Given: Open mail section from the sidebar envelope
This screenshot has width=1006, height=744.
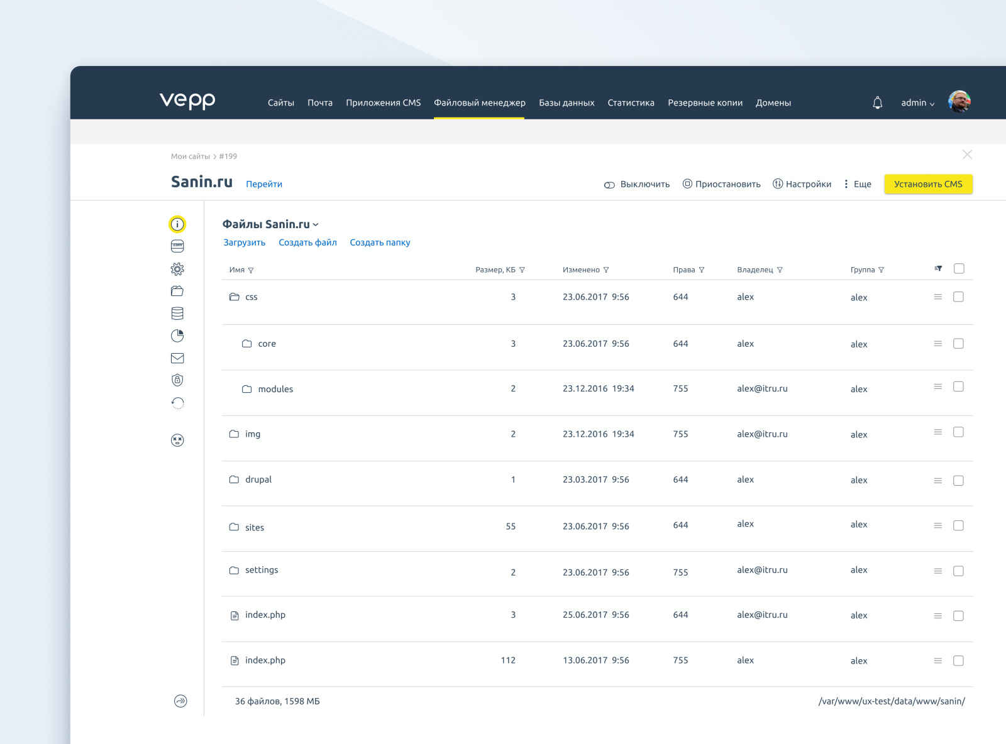Looking at the screenshot, I should click(178, 358).
